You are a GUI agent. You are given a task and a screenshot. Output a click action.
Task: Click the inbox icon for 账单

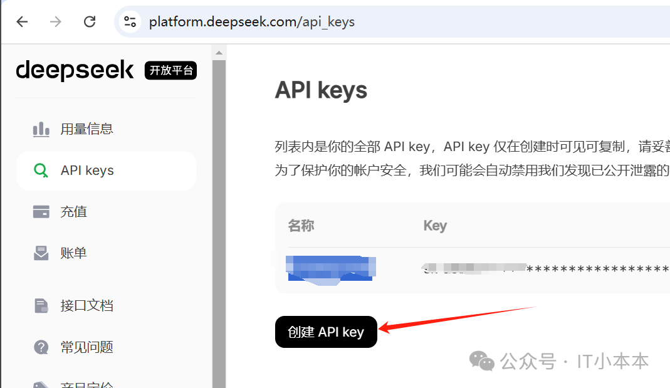pos(41,253)
